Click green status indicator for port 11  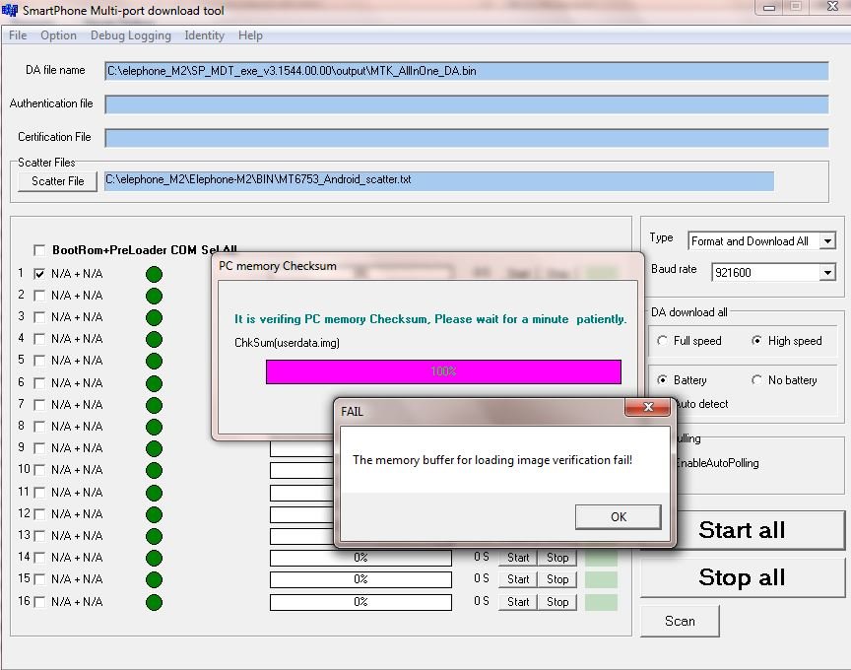(154, 493)
